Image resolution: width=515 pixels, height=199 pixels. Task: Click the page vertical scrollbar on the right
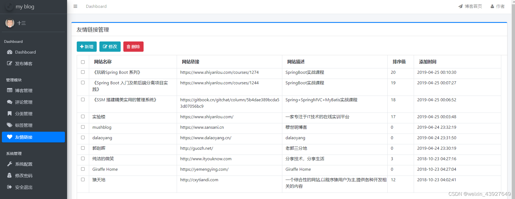513,100
